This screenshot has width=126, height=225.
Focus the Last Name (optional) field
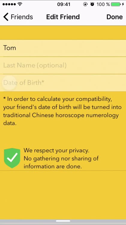point(63,65)
